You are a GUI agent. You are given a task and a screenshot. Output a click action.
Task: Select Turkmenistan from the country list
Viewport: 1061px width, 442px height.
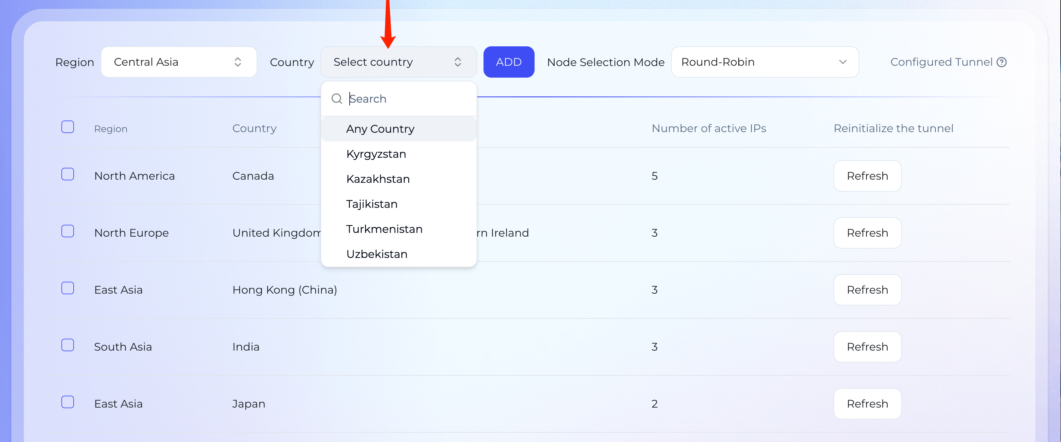click(384, 229)
